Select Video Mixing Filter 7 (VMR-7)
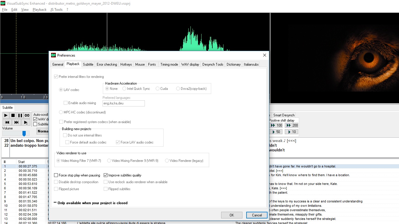The width and height of the screenshot is (399, 224). [79, 161]
